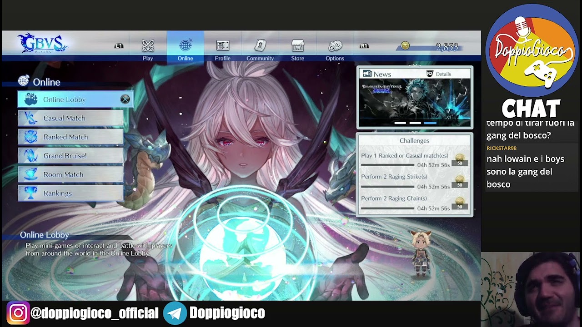This screenshot has height=327, width=582.
Task: Click the "Play 1 Ranked or Casual match(es)" challenge text
Action: coord(405,156)
